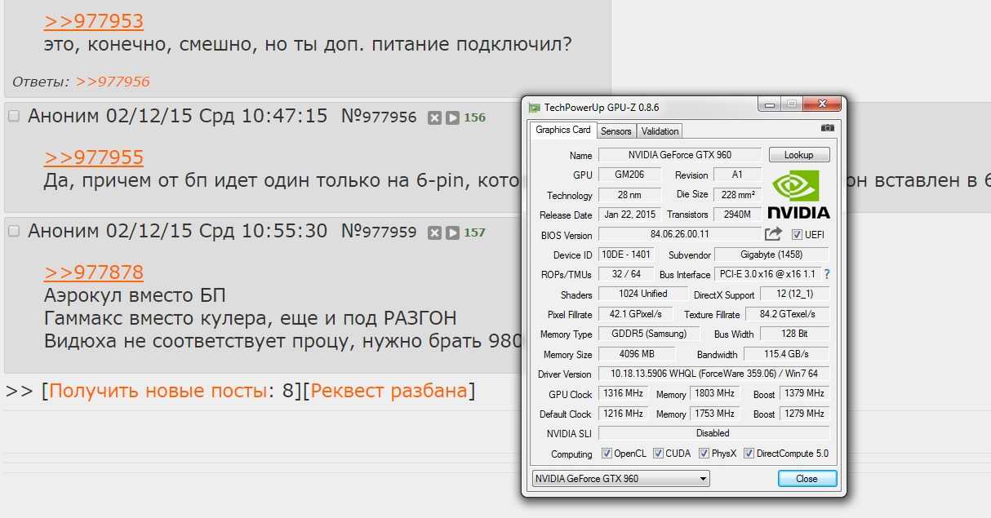Click Получить новые посты link

point(159,391)
